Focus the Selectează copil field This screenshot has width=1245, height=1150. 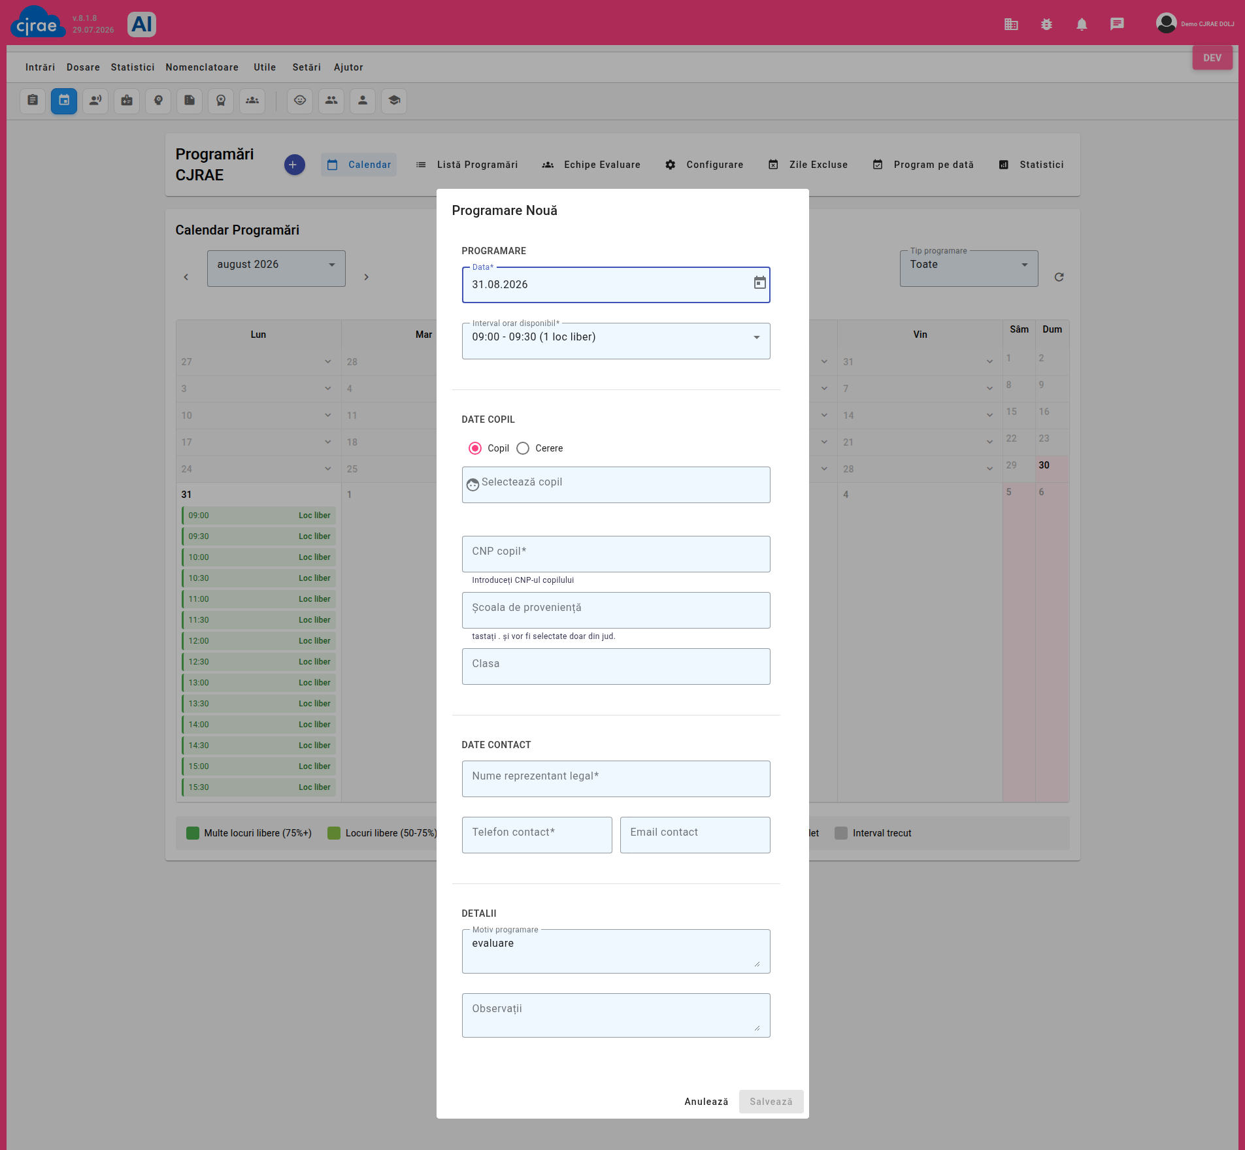(616, 485)
